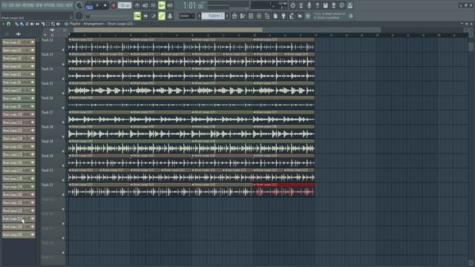The height and width of the screenshot is (267, 475).
Task: Open the newer version available news message
Action: (x=330, y=16)
